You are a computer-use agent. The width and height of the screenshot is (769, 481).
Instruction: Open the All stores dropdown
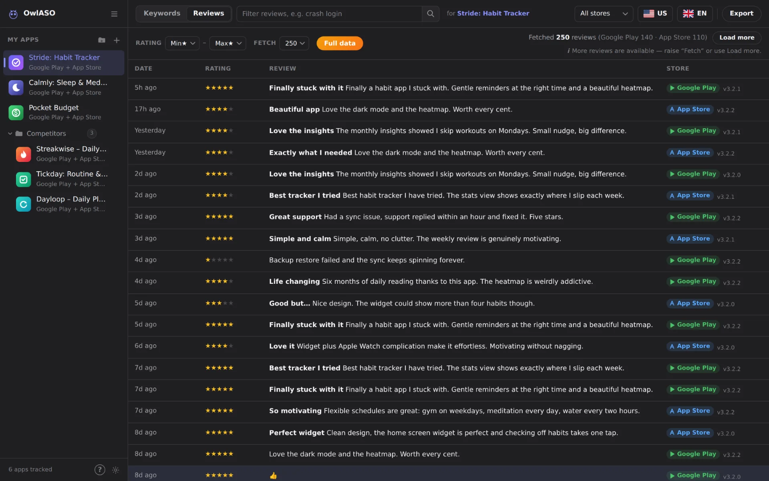(604, 14)
